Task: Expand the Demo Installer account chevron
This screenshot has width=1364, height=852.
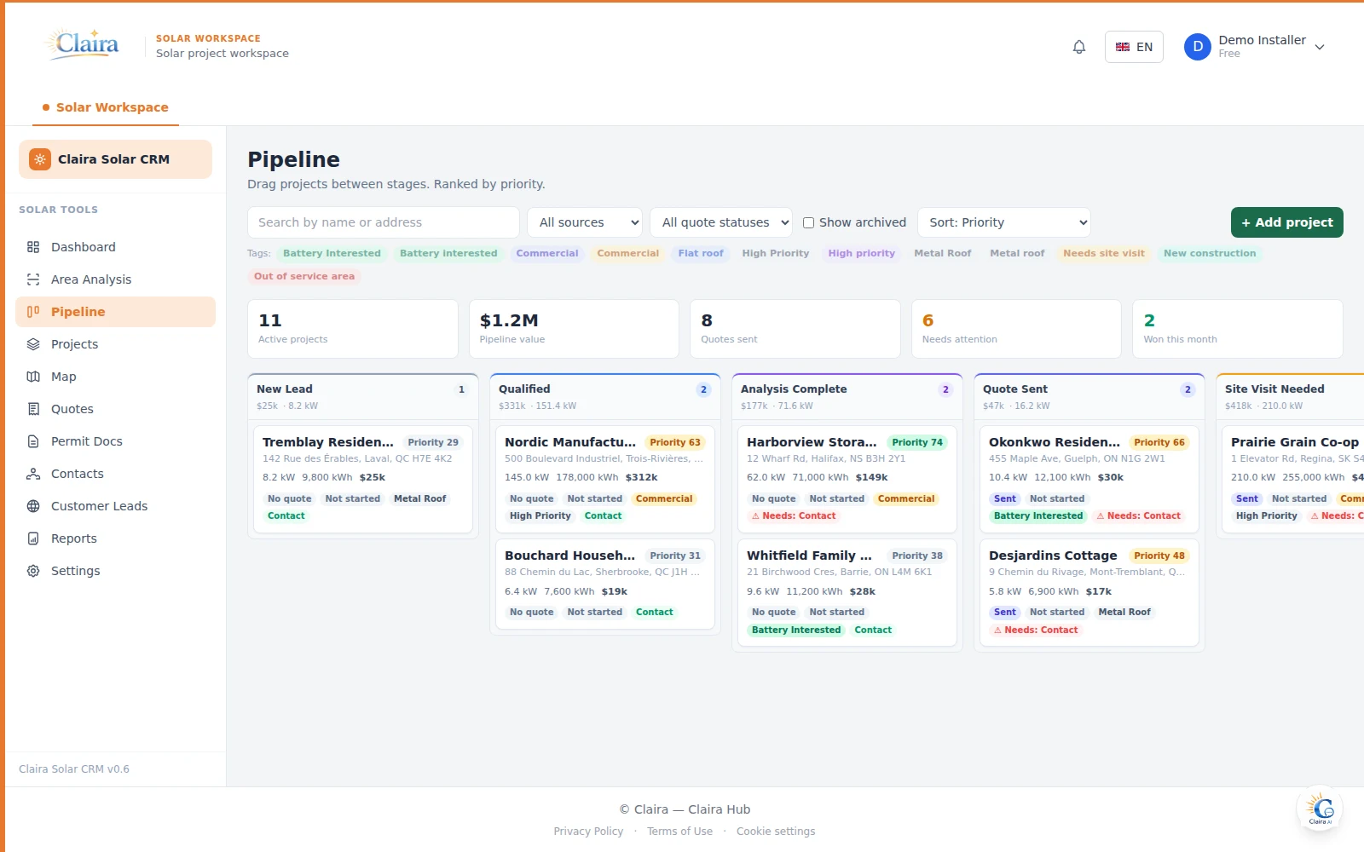Action: (x=1320, y=47)
